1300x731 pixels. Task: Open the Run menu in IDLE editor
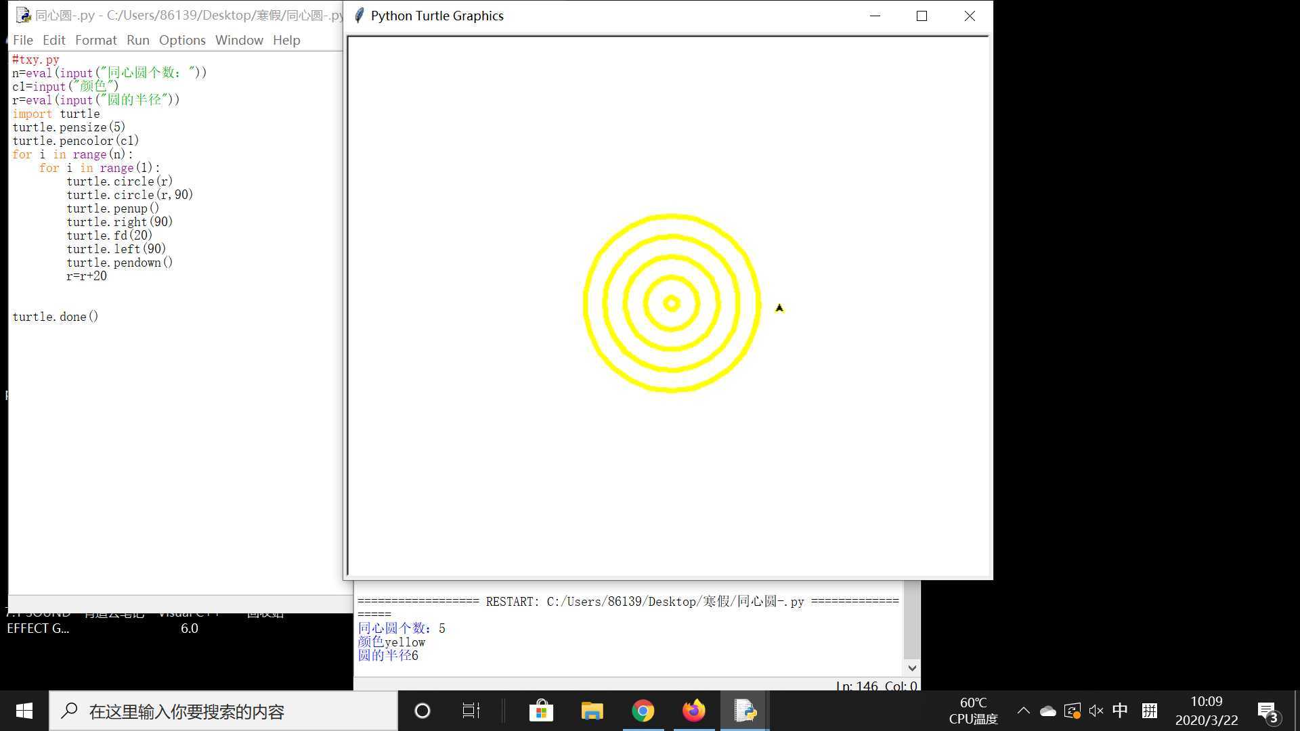137,40
